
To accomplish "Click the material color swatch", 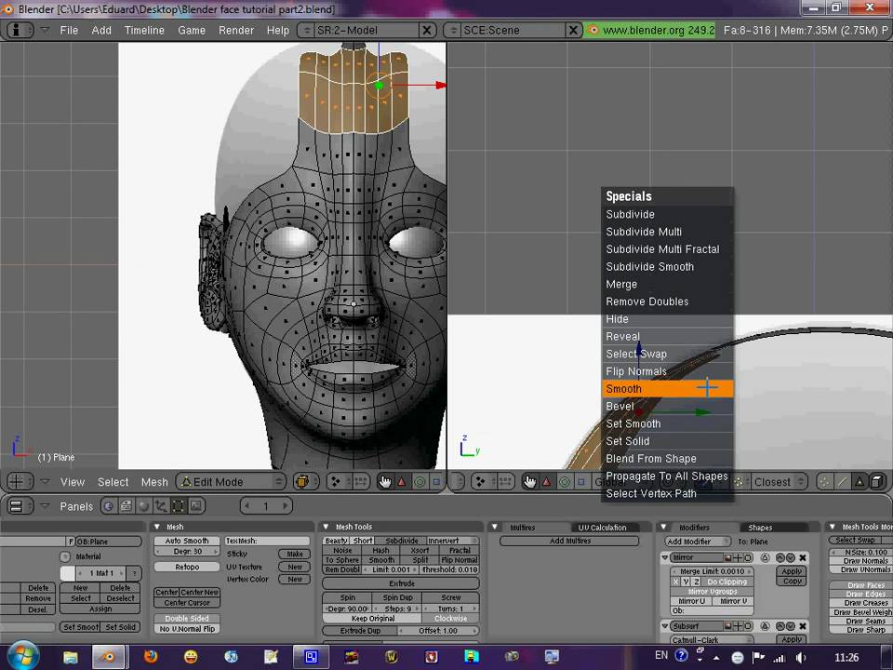I will coord(67,573).
